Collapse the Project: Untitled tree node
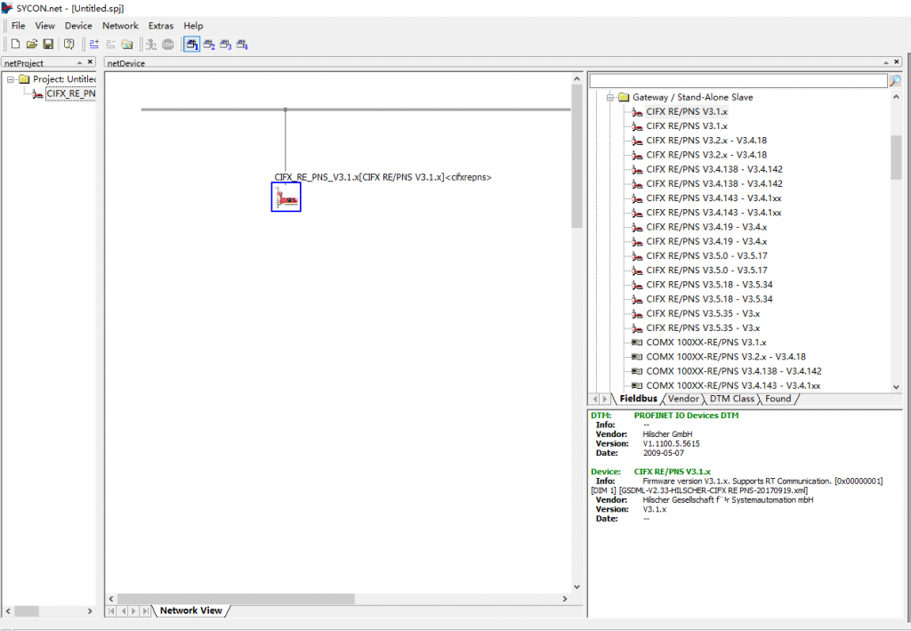The image size is (911, 631). coord(11,79)
